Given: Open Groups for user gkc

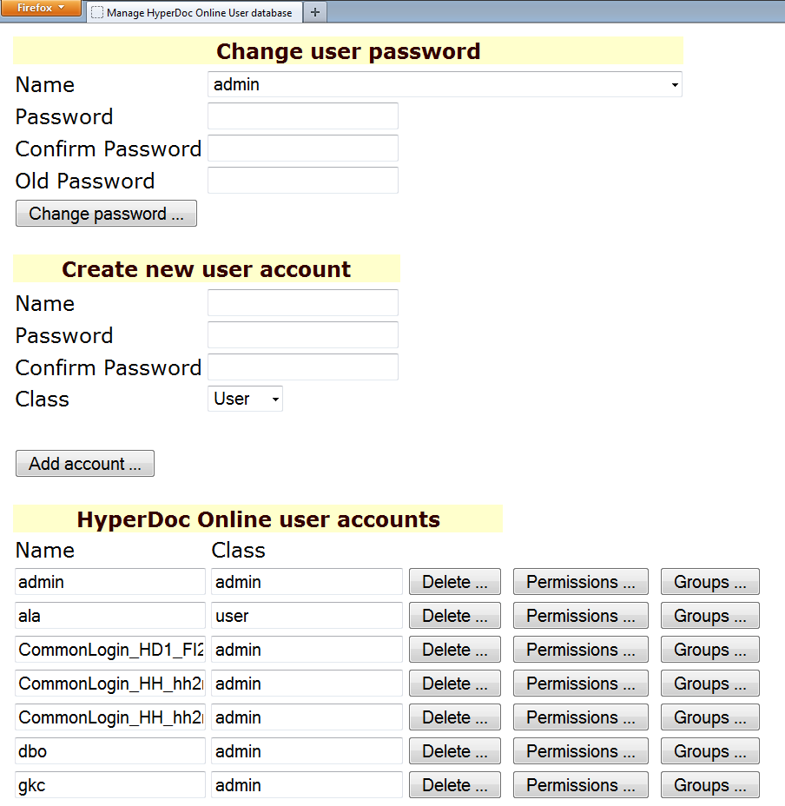Looking at the screenshot, I should (x=710, y=785).
